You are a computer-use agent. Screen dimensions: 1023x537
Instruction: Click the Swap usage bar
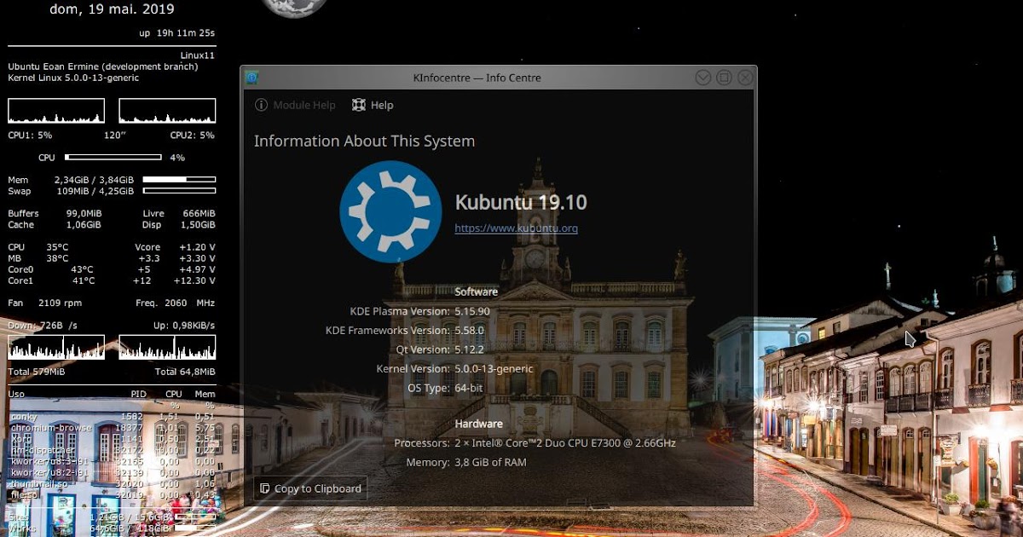click(x=179, y=191)
